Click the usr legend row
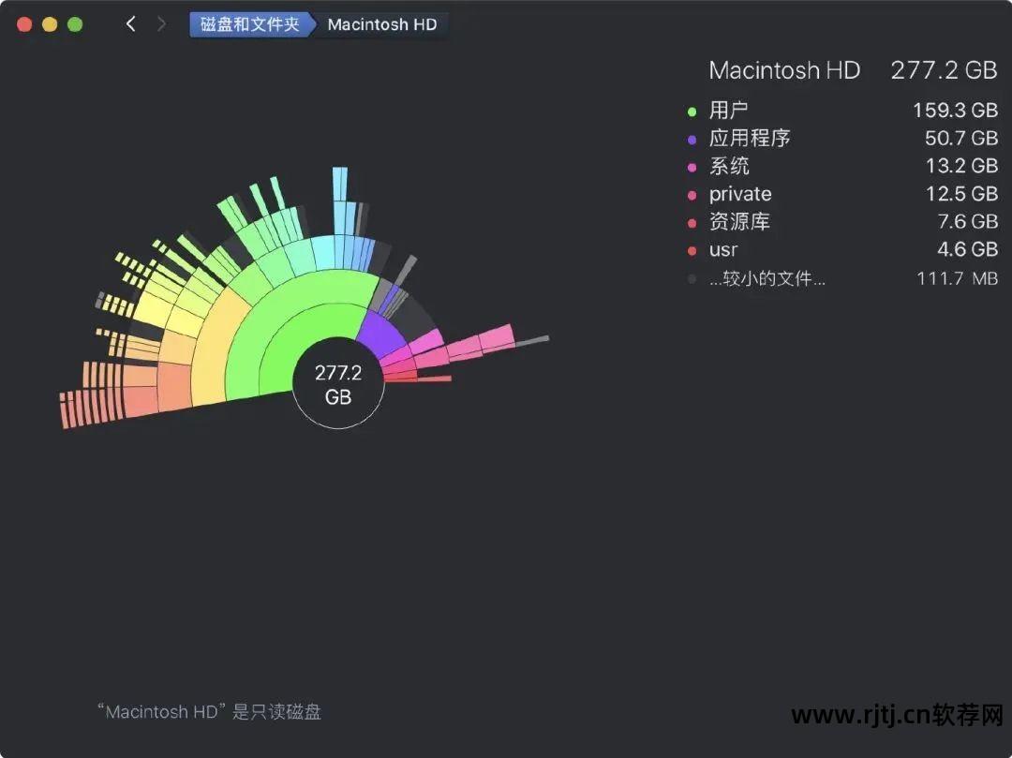This screenshot has width=1012, height=758. pos(722,250)
